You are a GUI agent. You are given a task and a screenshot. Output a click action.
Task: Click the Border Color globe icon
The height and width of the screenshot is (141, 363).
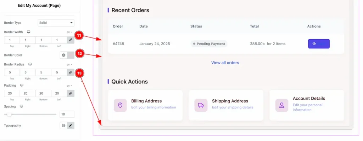(64, 55)
